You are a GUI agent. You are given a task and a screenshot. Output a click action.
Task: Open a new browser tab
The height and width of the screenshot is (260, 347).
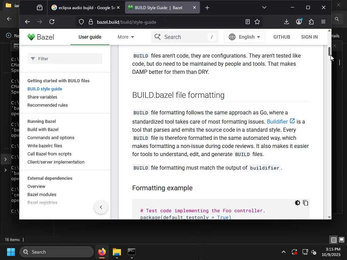(x=207, y=8)
